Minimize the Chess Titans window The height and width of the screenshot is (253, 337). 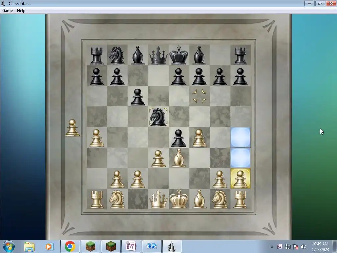click(x=309, y=3)
